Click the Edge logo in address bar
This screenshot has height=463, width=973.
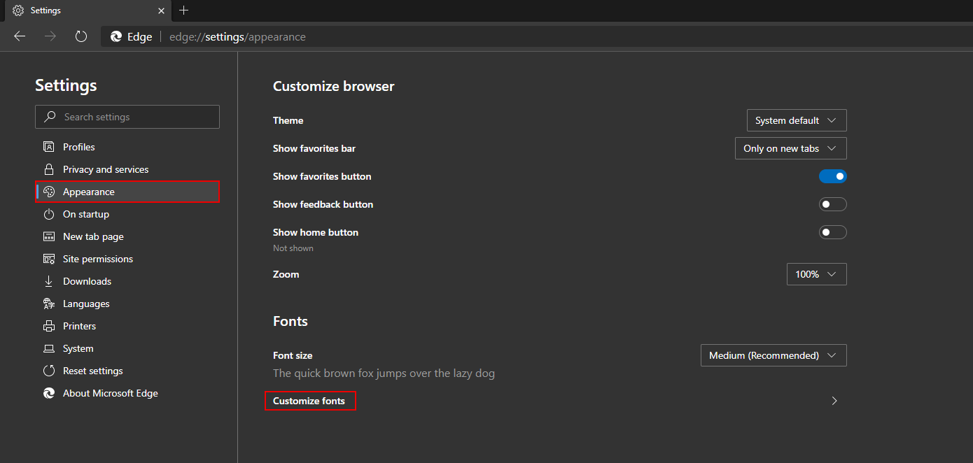pos(116,37)
